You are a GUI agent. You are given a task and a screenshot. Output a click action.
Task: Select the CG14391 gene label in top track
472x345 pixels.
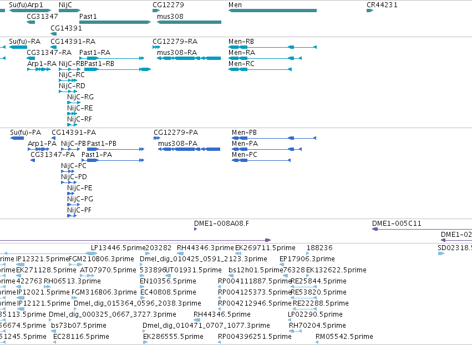click(66, 28)
